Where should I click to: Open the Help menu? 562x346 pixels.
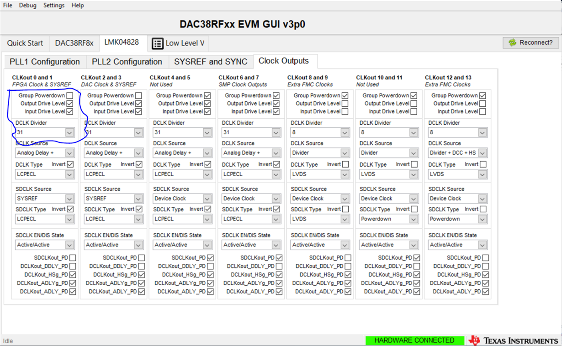[x=78, y=5]
